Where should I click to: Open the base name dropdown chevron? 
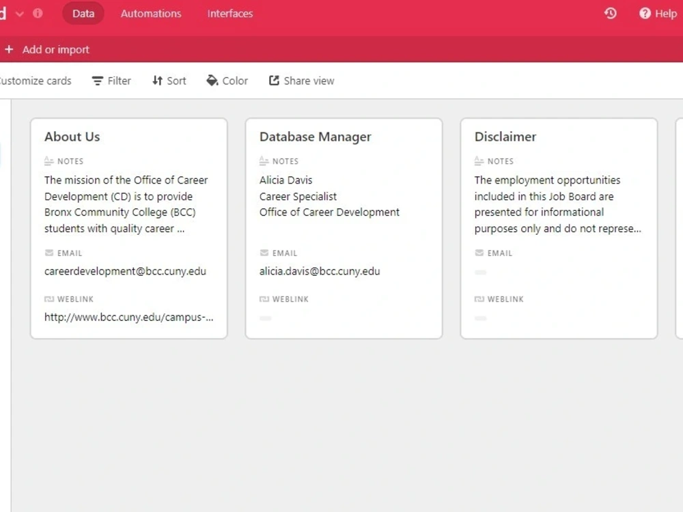point(19,14)
